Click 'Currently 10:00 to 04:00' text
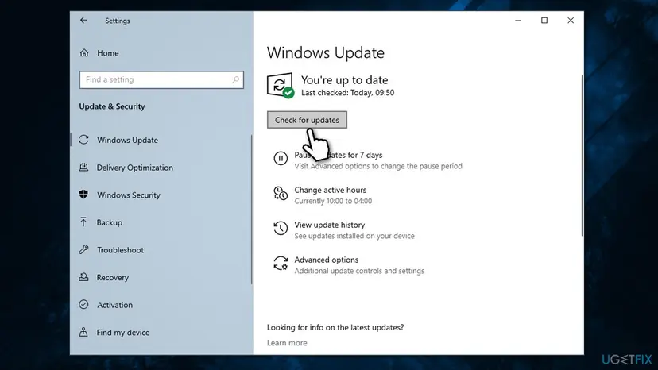Viewport: 658px width, 370px height. coord(333,201)
